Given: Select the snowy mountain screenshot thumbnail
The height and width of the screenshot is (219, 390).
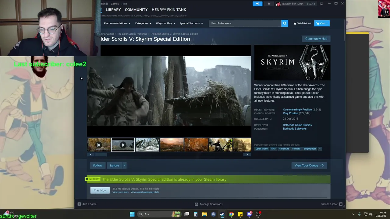Looking at the screenshot, I should [x=147, y=145].
